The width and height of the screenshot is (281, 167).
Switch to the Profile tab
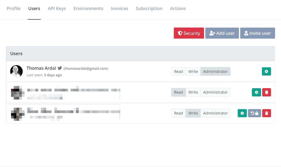pos(14,9)
